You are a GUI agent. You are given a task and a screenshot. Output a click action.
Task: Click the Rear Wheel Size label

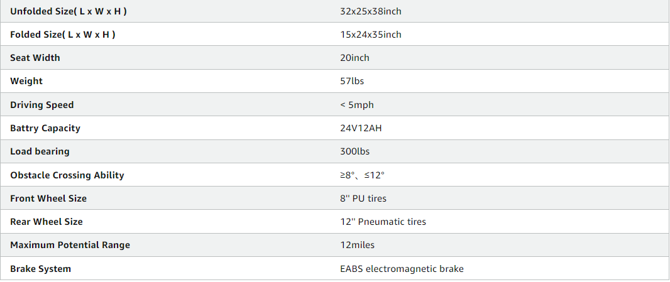pyautogui.click(x=47, y=222)
